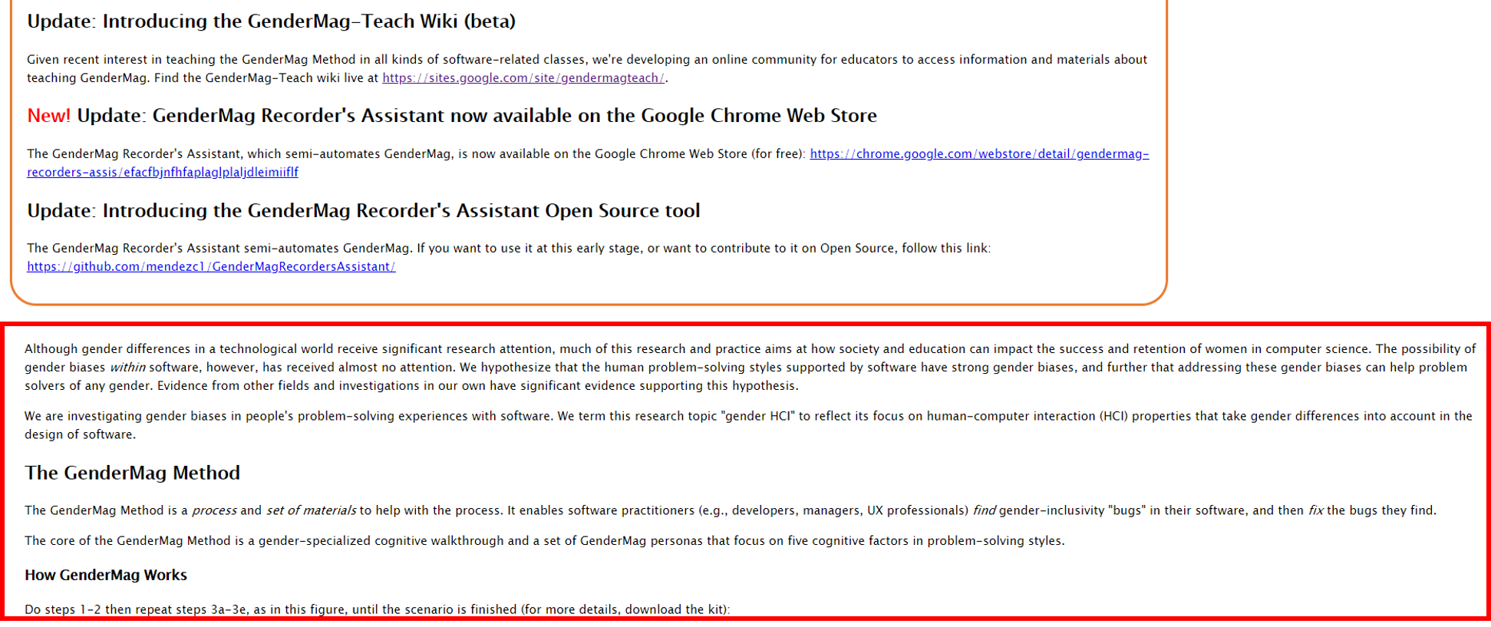Click the paragraph starting "Given recent interest"
The image size is (1491, 627).
coord(586,60)
